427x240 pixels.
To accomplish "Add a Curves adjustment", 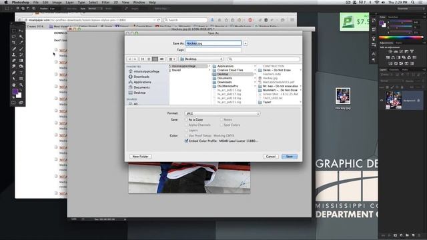I will click(401, 51).
